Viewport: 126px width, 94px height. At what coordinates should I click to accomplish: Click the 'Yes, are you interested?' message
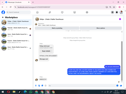(112, 66)
